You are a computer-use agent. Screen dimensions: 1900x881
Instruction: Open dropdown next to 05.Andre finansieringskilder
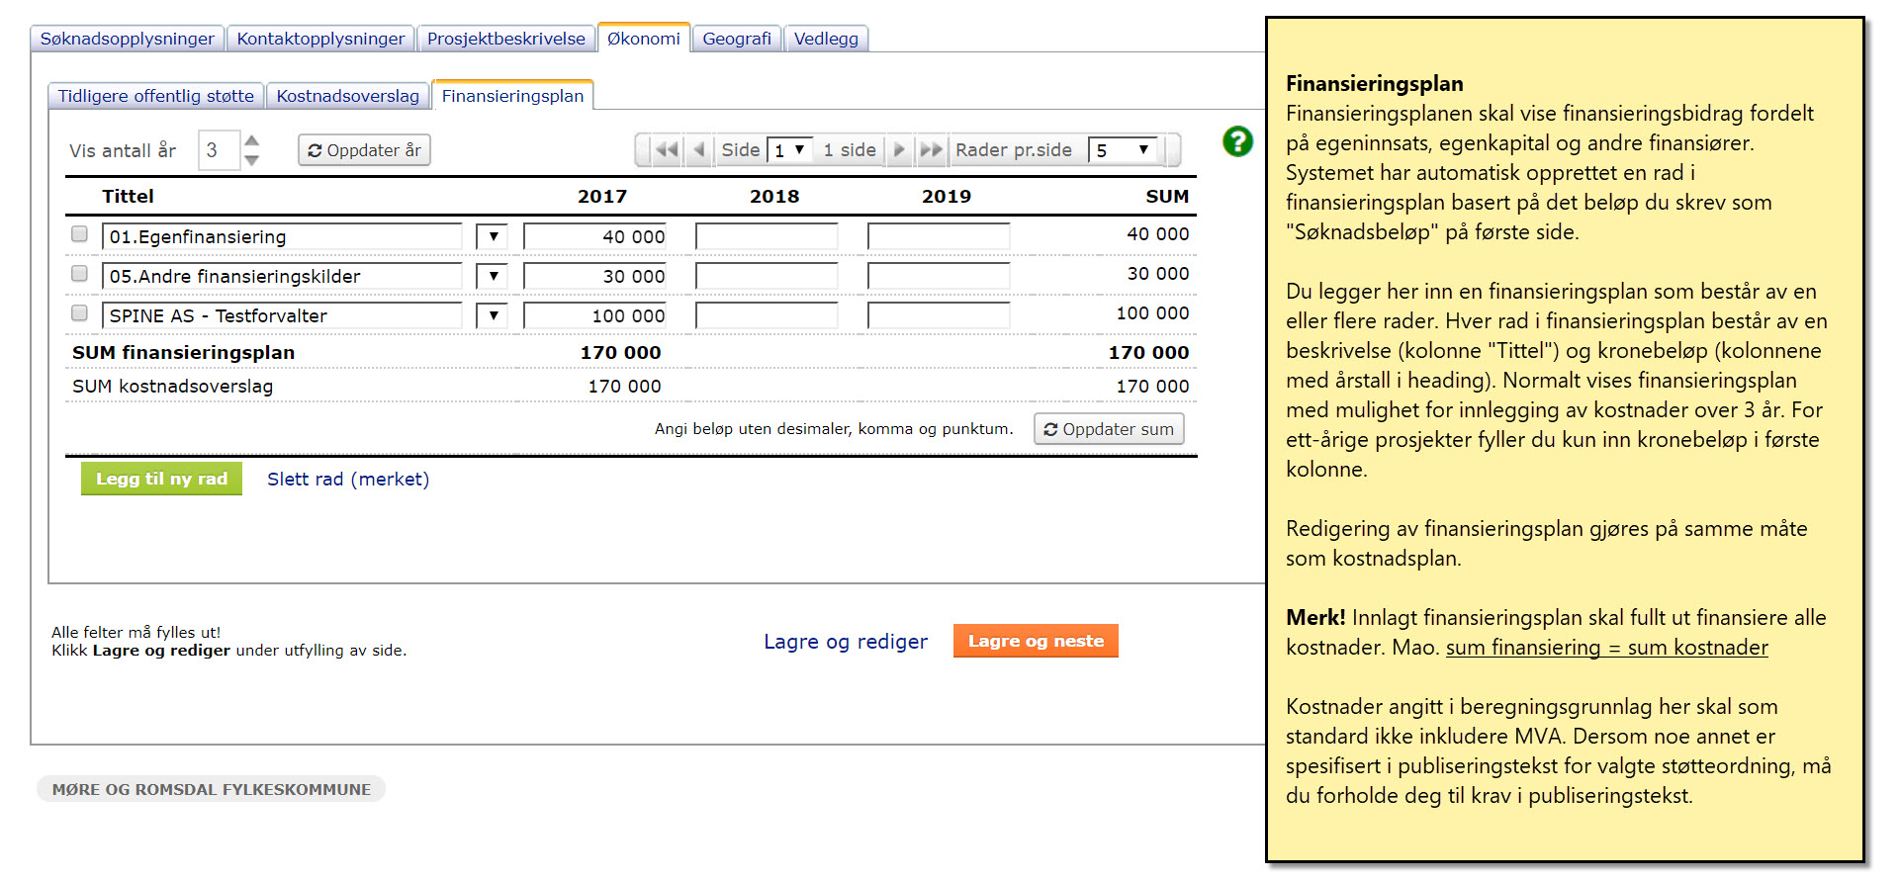coord(492,276)
